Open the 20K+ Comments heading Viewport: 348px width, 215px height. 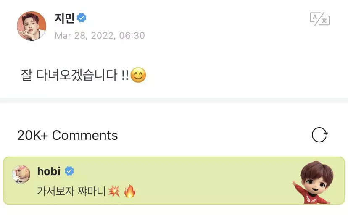pyautogui.click(x=68, y=135)
